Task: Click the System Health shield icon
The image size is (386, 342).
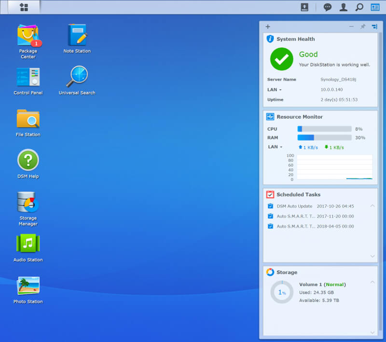Action: click(x=270, y=39)
